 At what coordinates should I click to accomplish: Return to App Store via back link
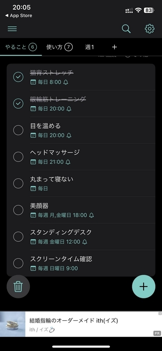pos(18,16)
